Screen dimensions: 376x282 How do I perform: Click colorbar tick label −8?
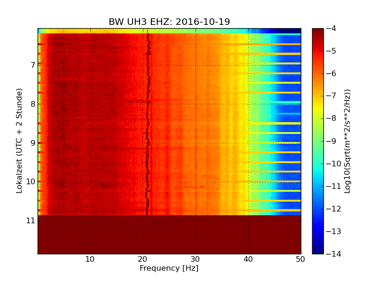pos(331,118)
